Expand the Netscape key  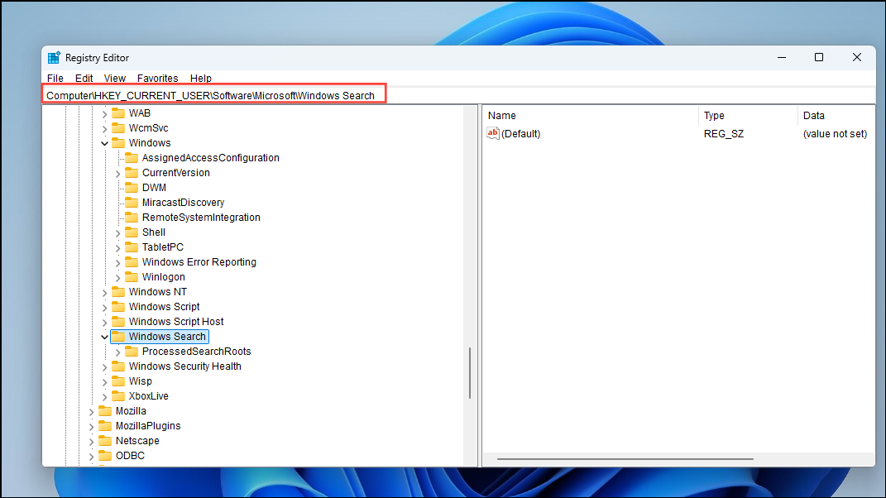(92, 442)
